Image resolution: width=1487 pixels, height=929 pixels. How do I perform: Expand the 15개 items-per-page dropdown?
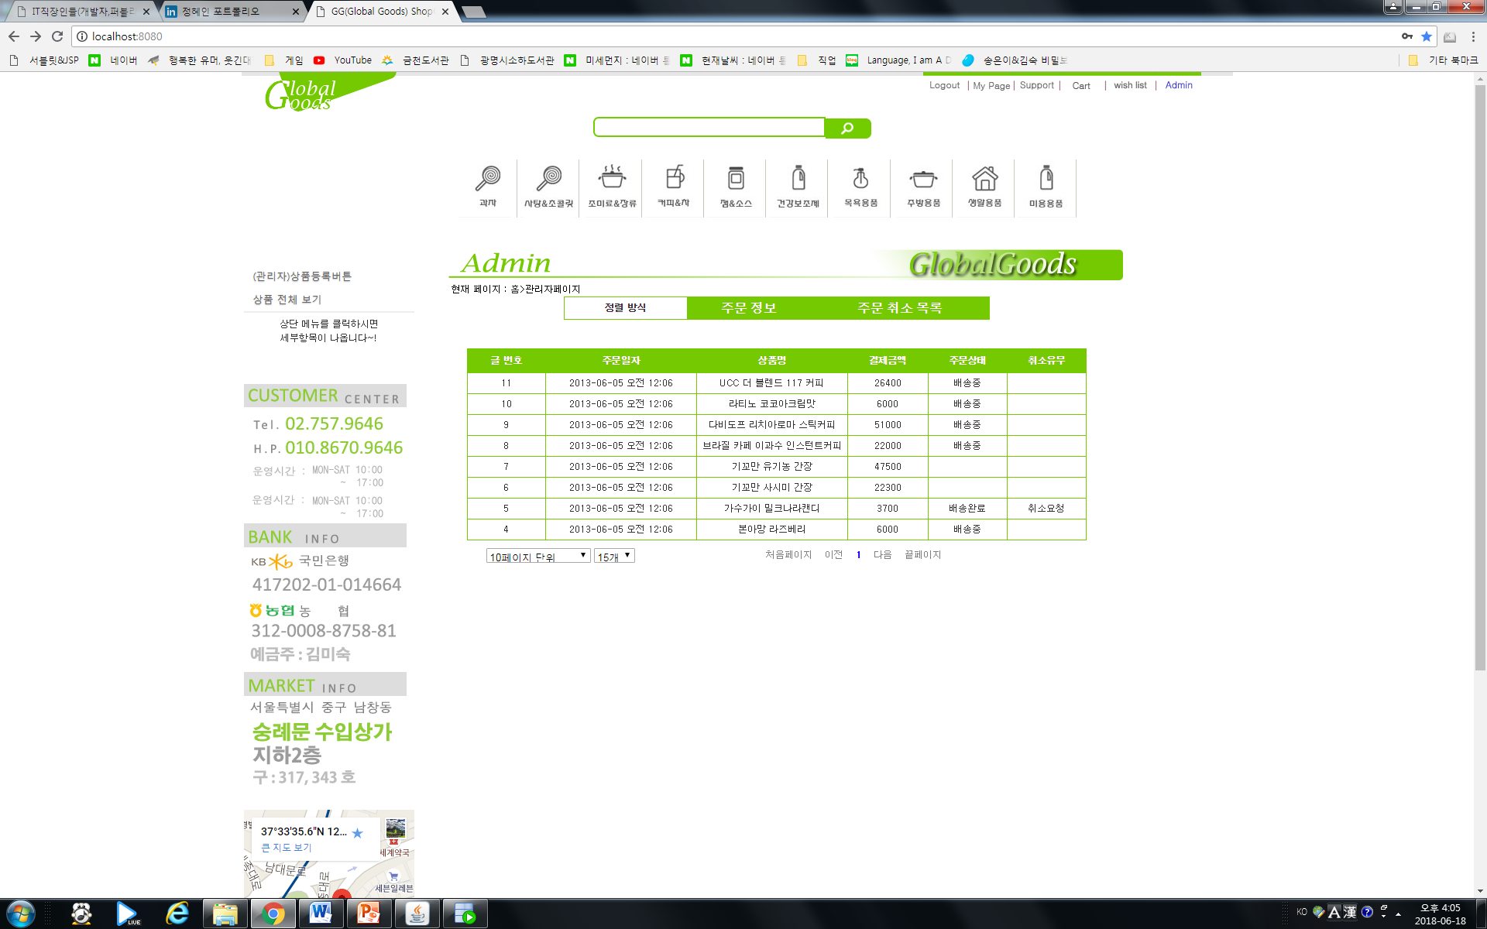click(x=615, y=556)
